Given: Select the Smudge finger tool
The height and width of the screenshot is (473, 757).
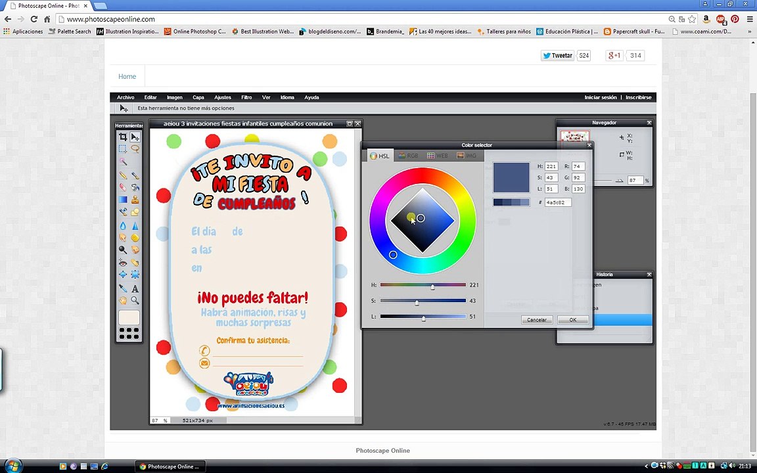Looking at the screenshot, I should [123, 237].
